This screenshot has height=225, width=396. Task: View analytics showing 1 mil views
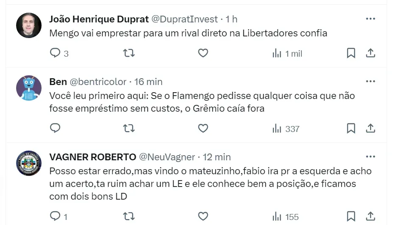point(287,54)
